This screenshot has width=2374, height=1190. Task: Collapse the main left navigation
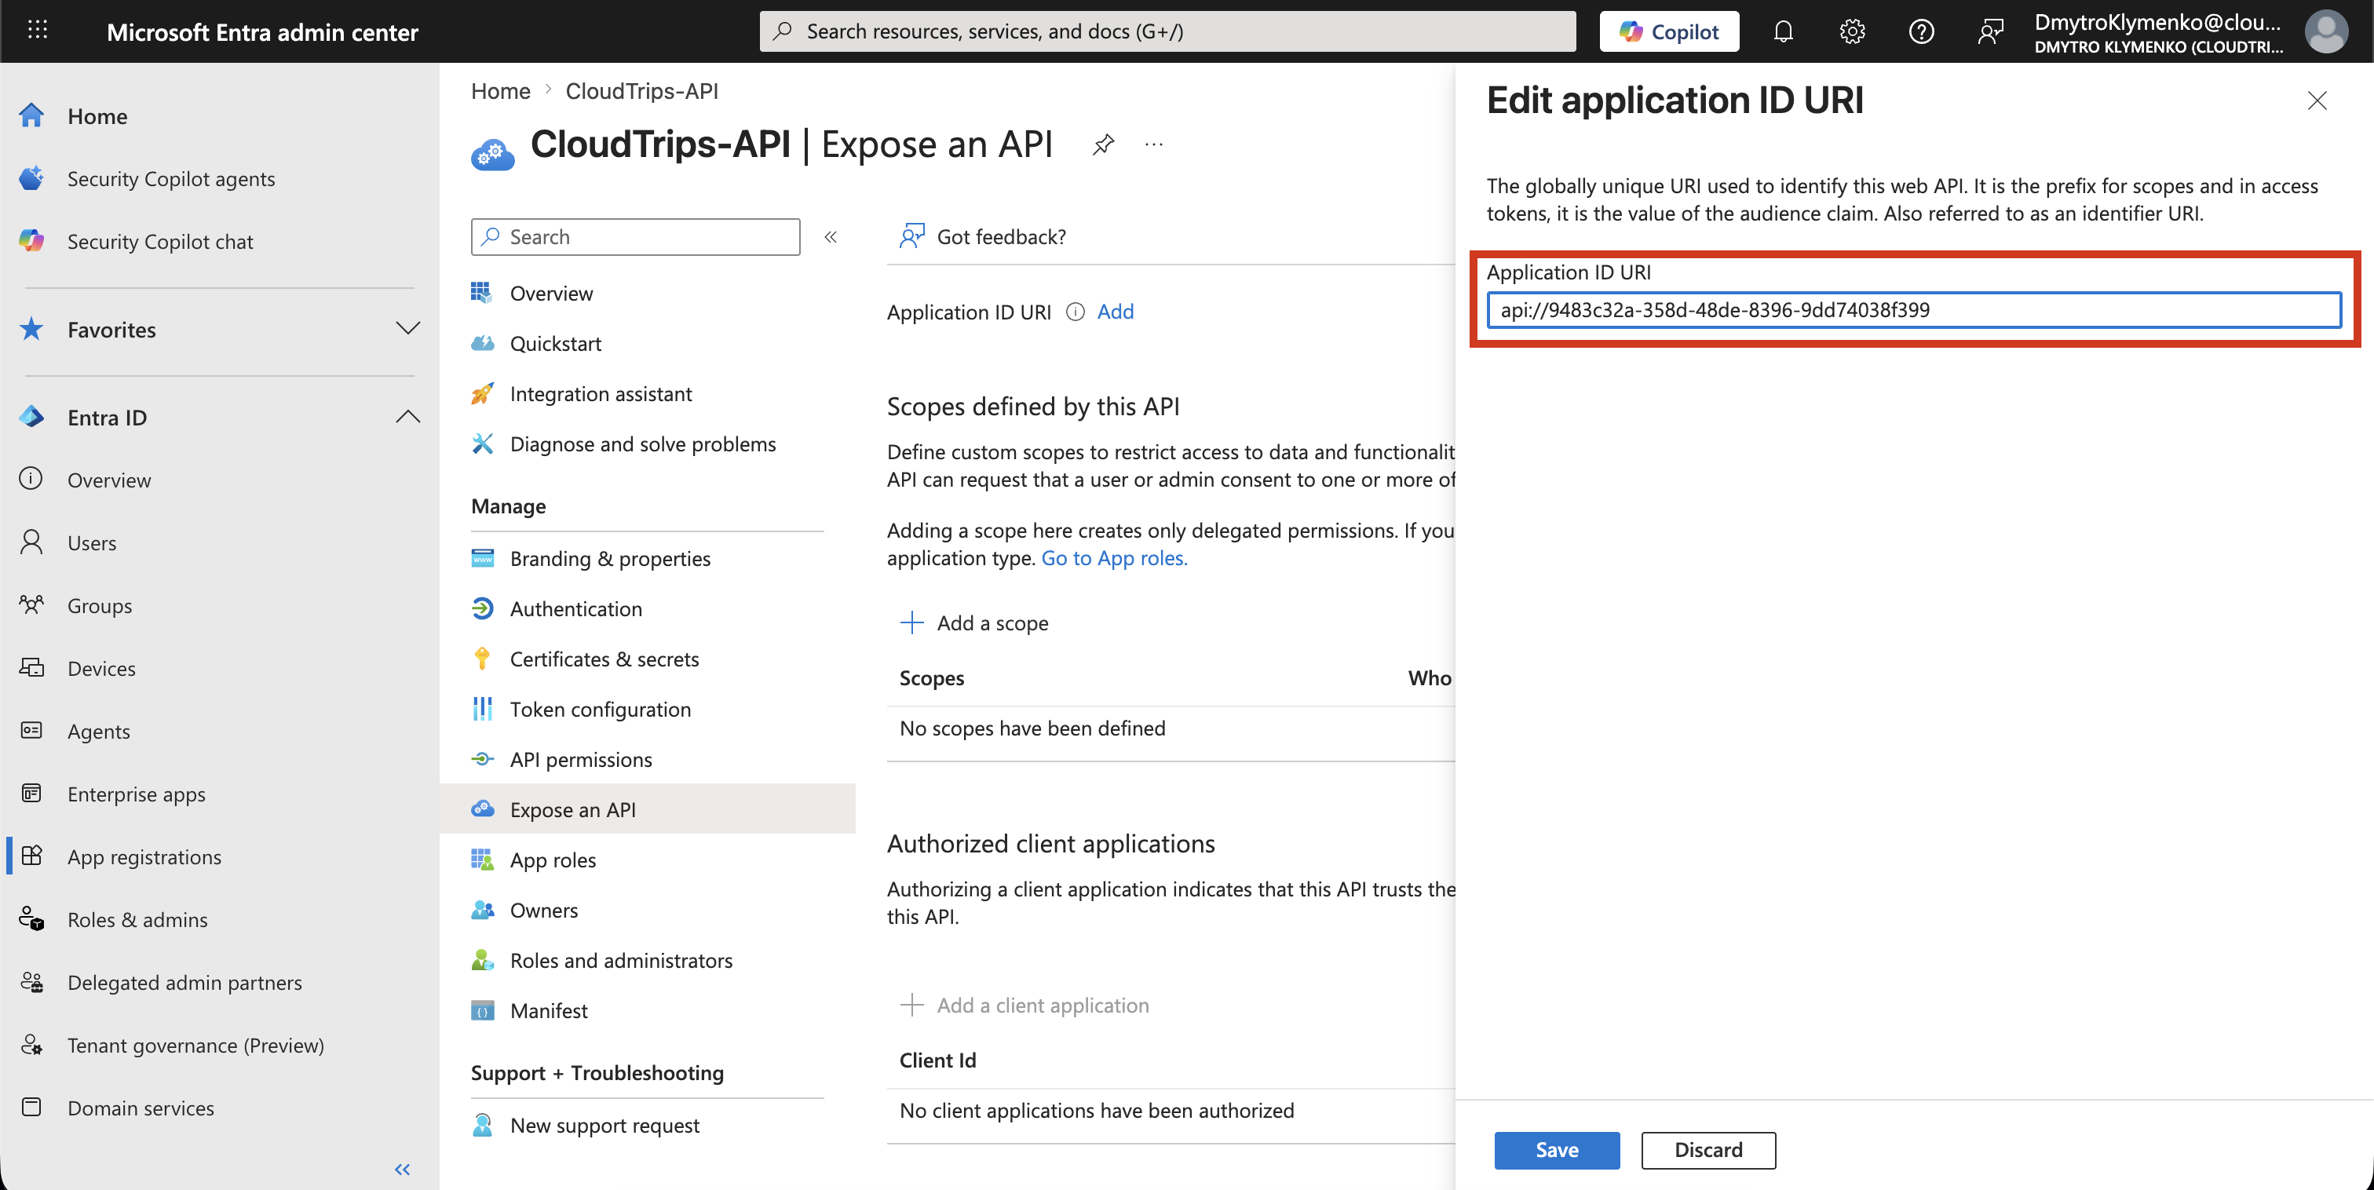tap(402, 1169)
